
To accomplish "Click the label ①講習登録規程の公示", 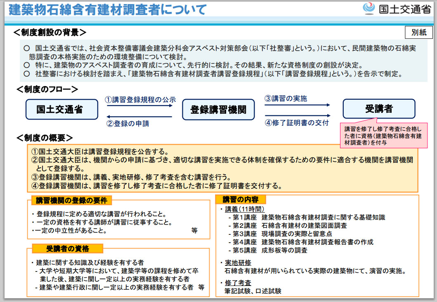I will coord(140,100).
